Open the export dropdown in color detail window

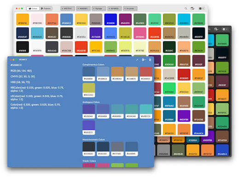click(144, 60)
